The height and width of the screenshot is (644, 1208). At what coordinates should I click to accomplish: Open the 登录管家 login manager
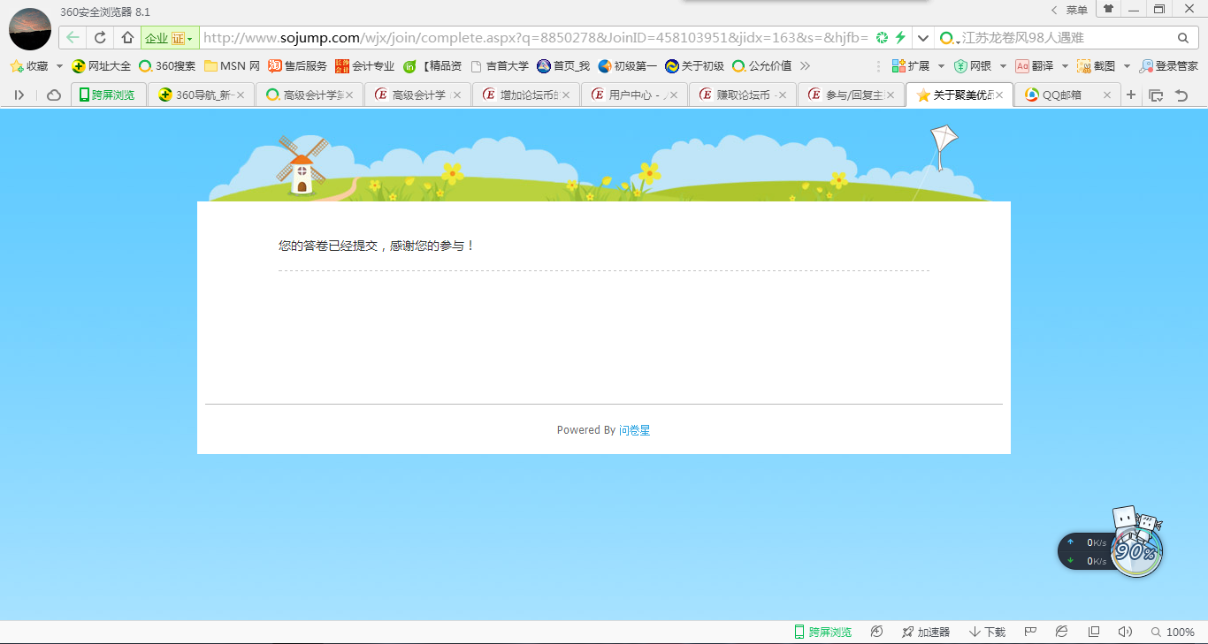[1169, 66]
